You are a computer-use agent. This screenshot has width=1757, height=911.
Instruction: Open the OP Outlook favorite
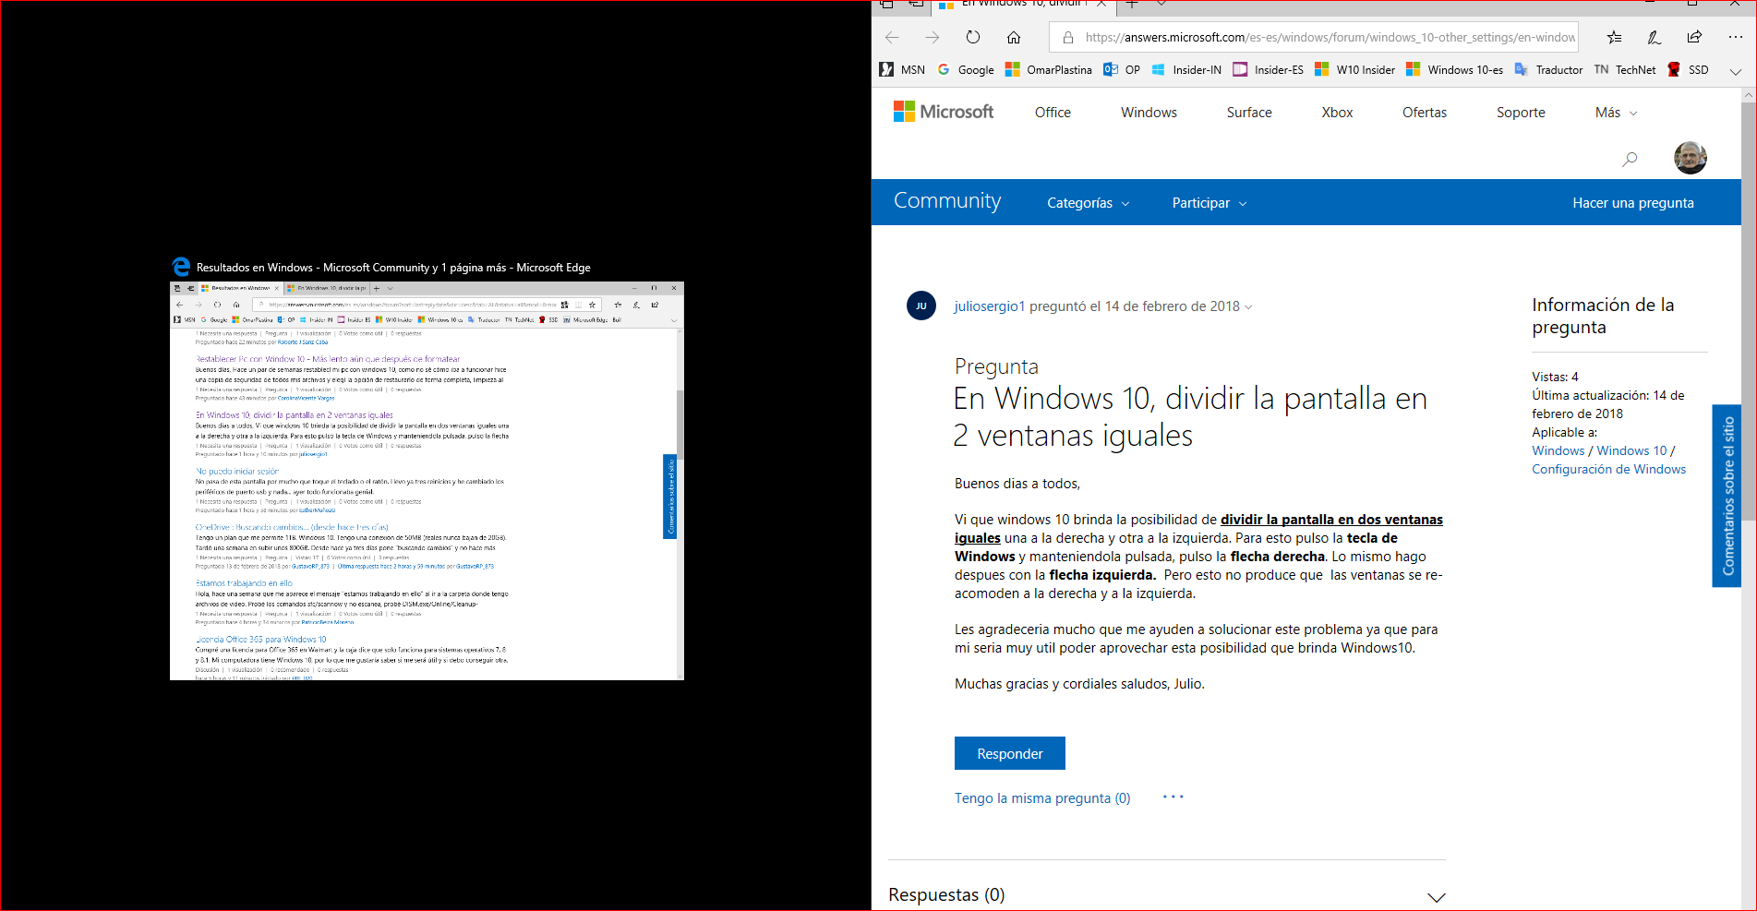point(1122,70)
